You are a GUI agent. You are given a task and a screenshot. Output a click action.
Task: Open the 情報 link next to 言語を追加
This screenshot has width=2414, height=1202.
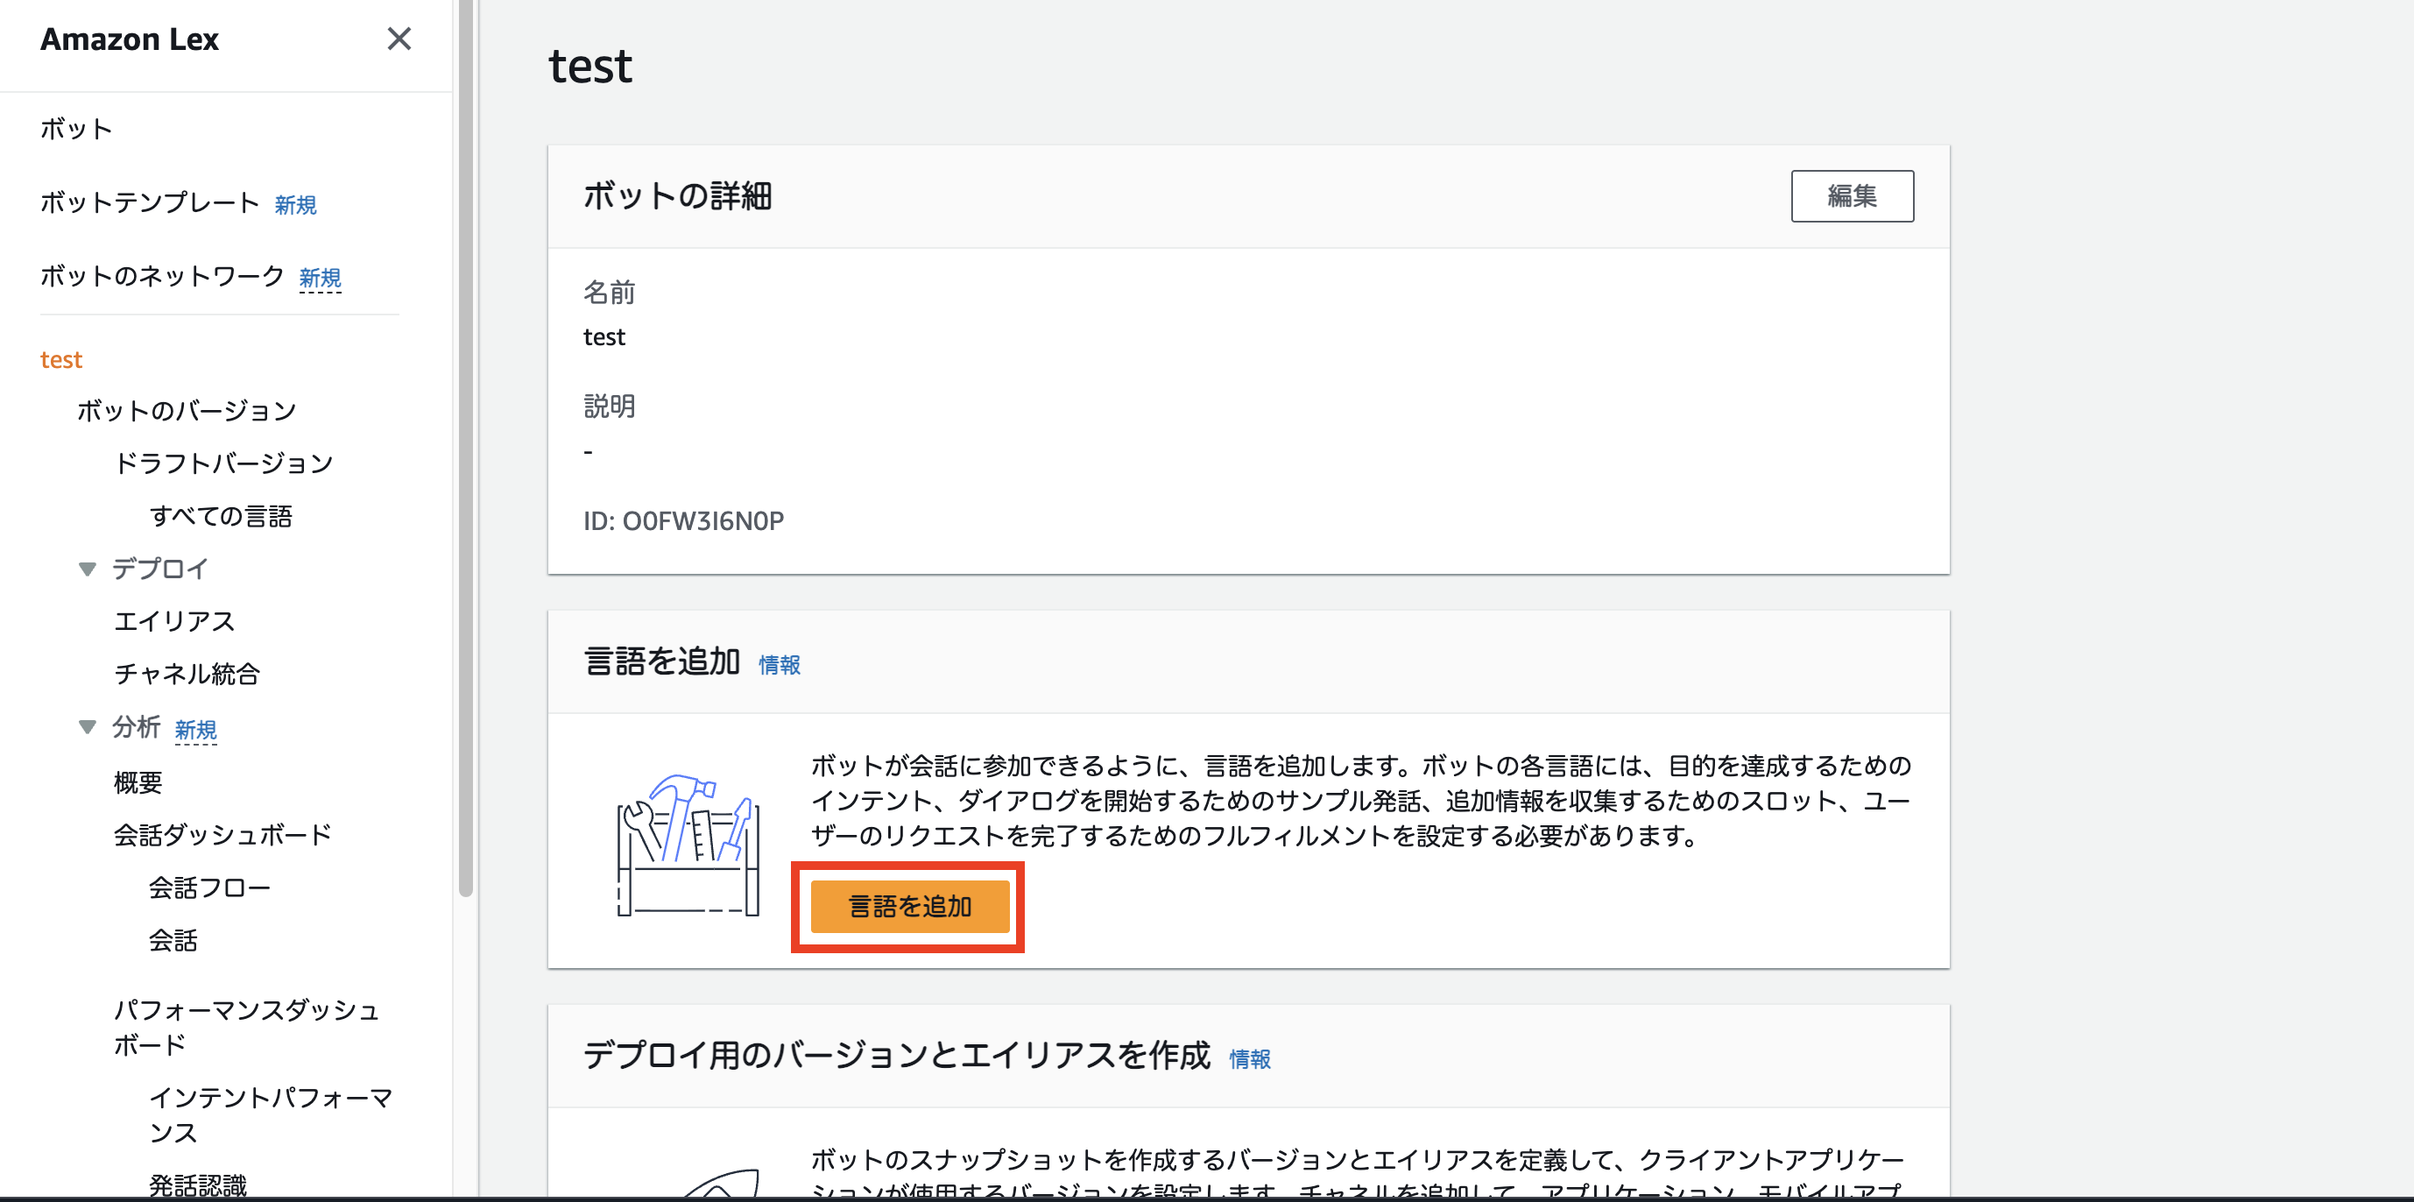coord(780,665)
